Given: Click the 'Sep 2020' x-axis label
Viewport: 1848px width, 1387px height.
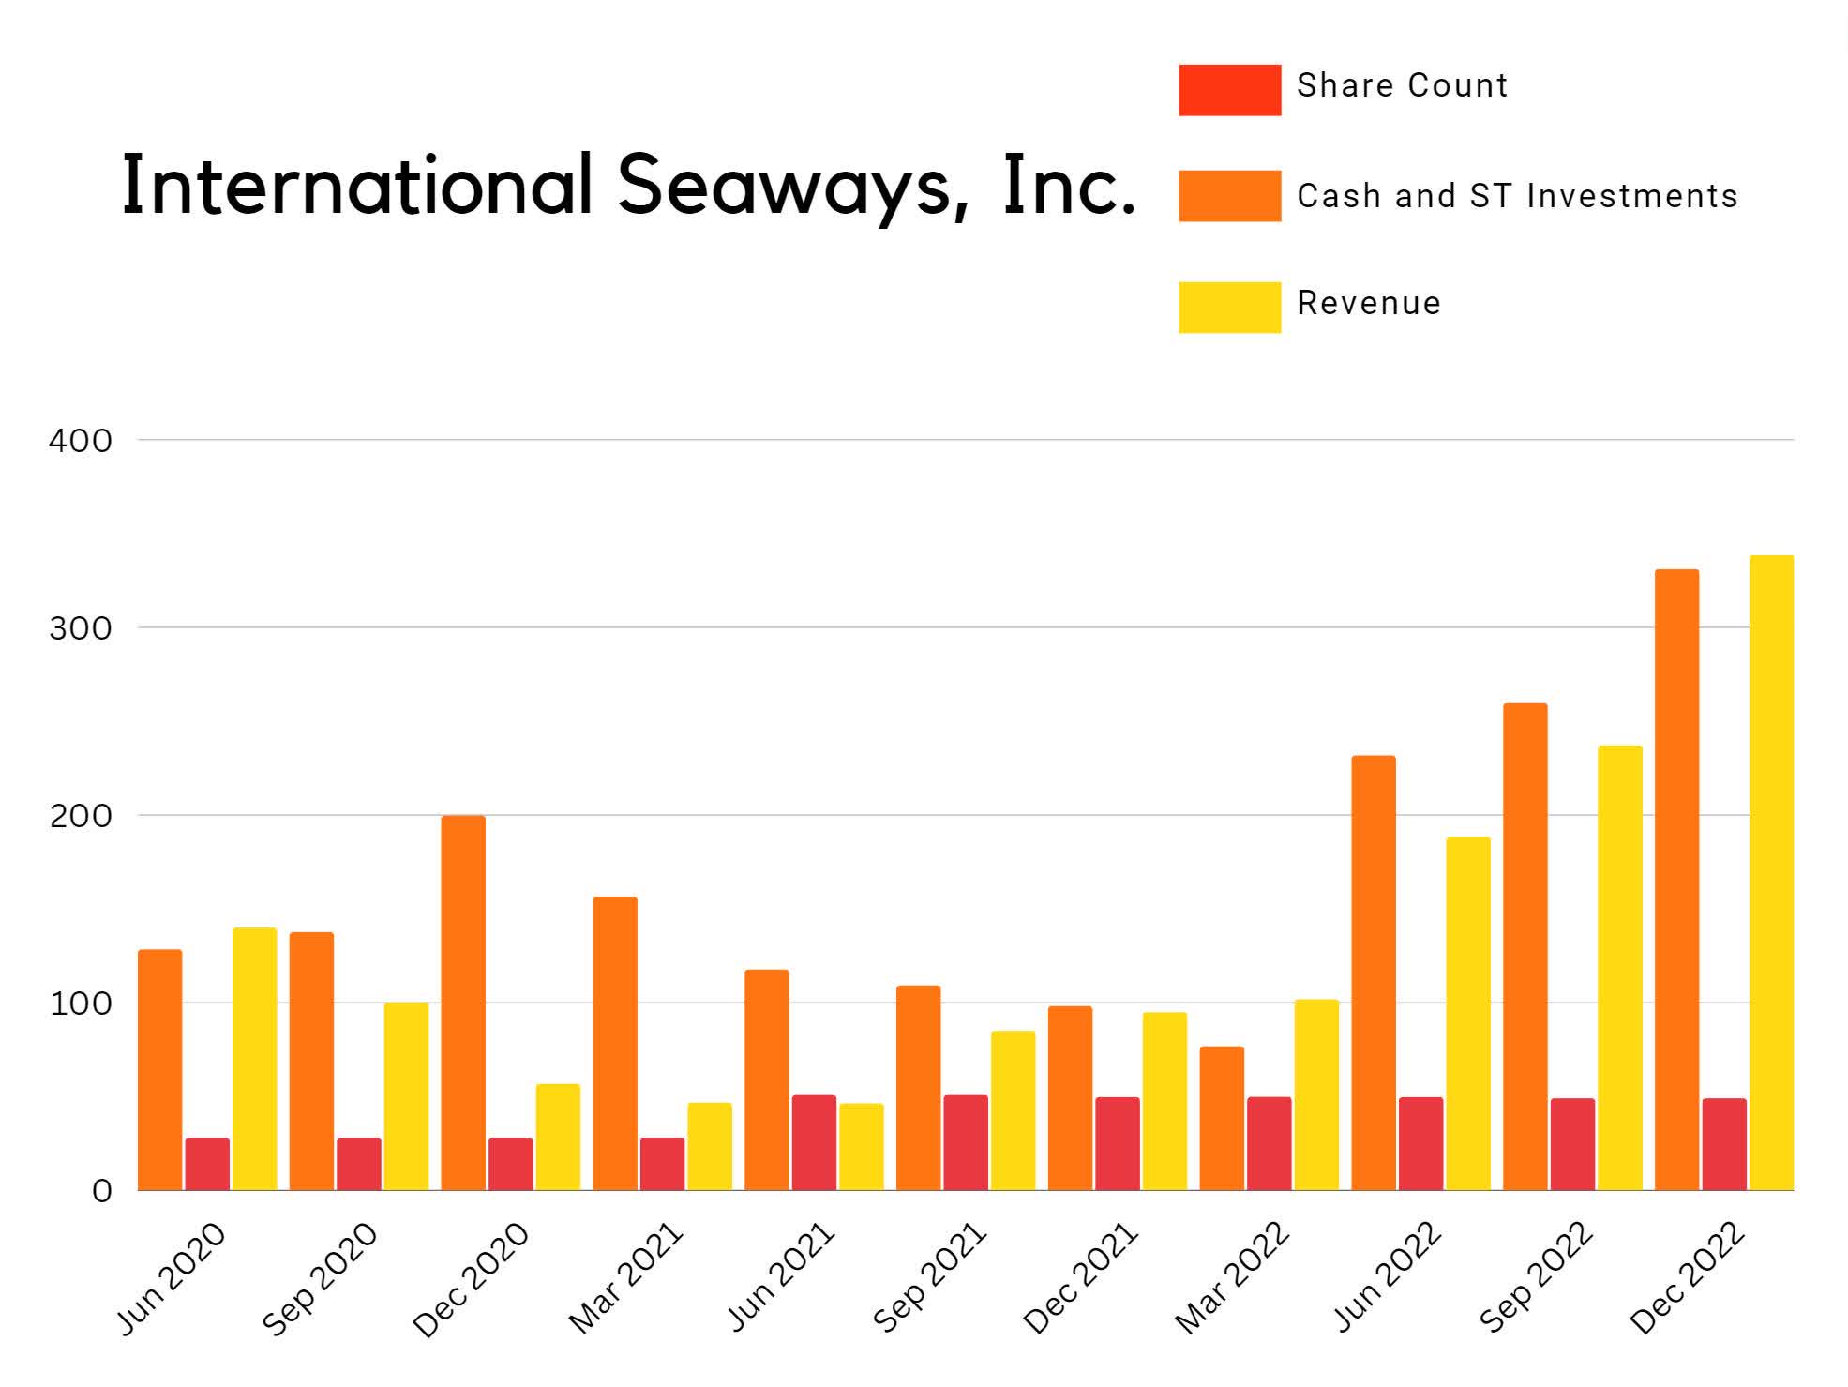Looking at the screenshot, I should 321,1279.
